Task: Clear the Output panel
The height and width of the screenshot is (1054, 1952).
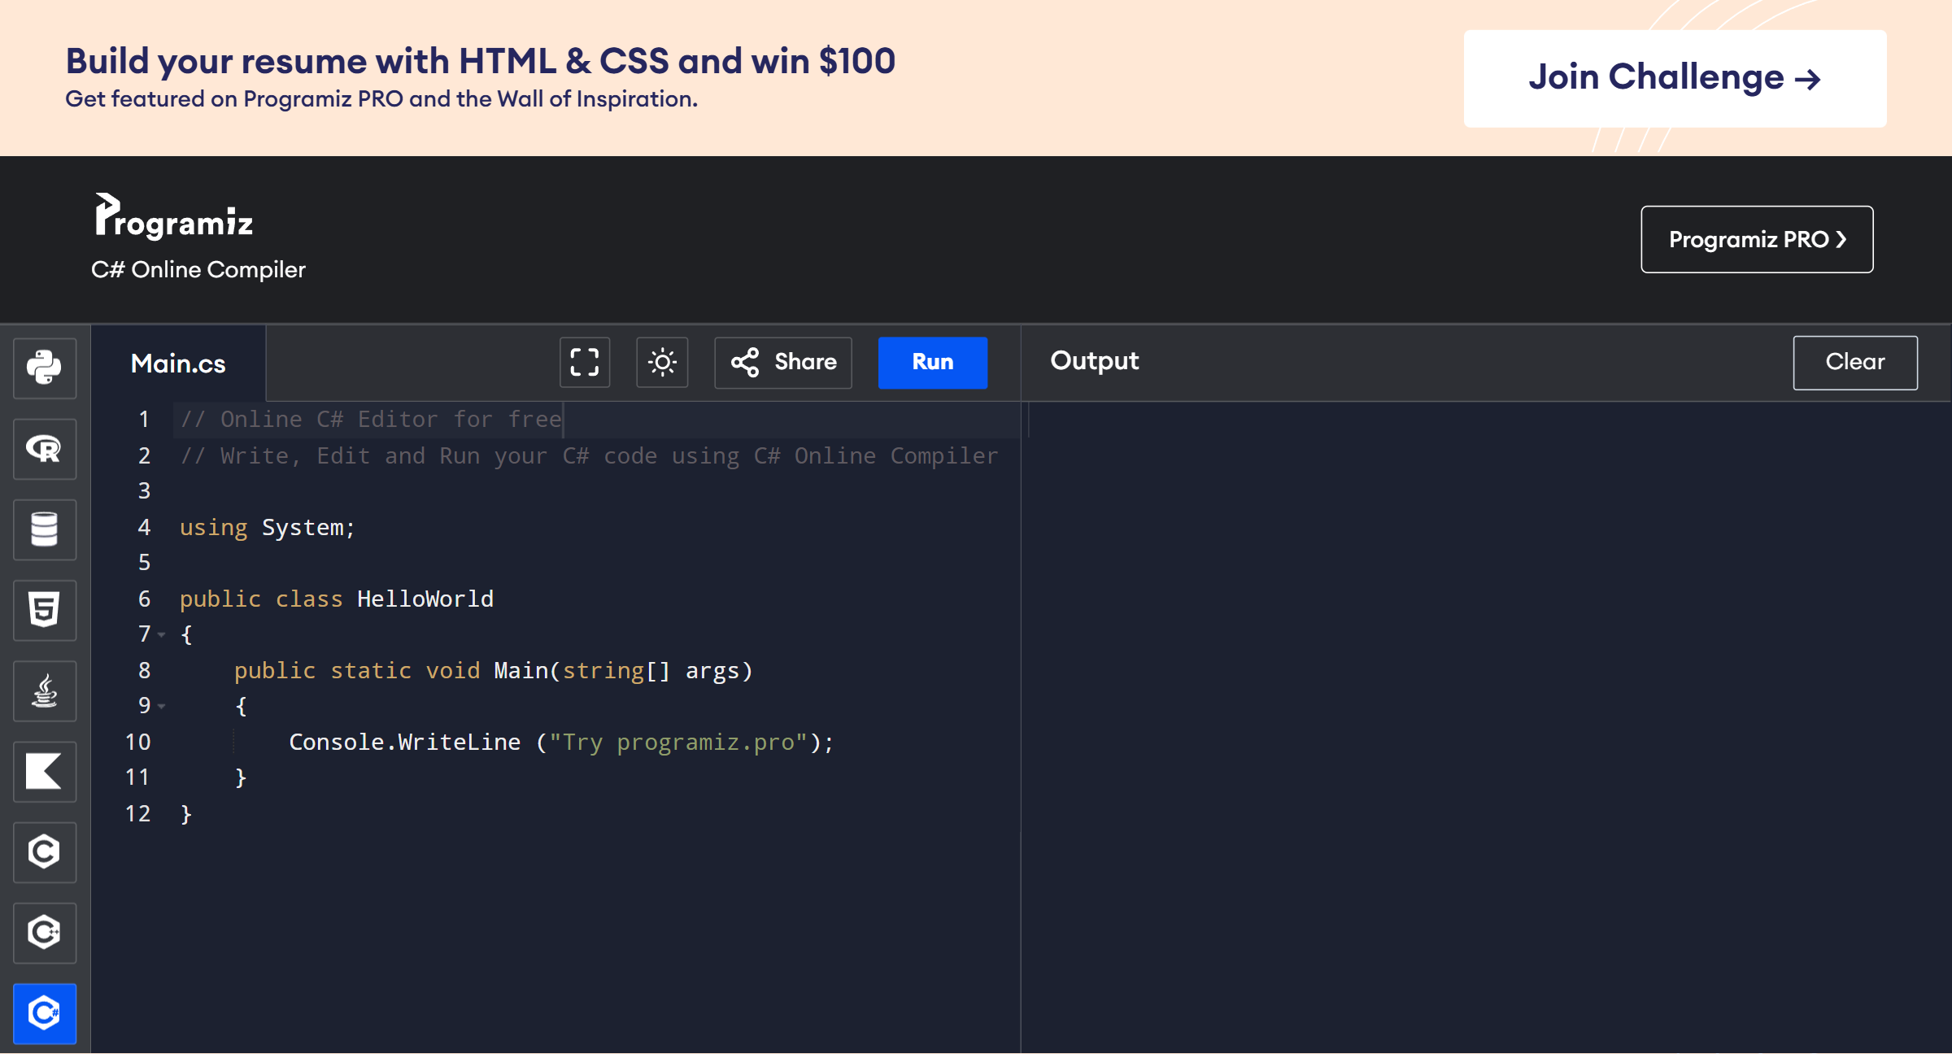Action: (1855, 363)
